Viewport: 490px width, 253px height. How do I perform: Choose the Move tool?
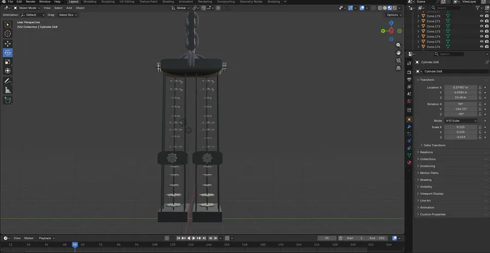click(x=8, y=44)
